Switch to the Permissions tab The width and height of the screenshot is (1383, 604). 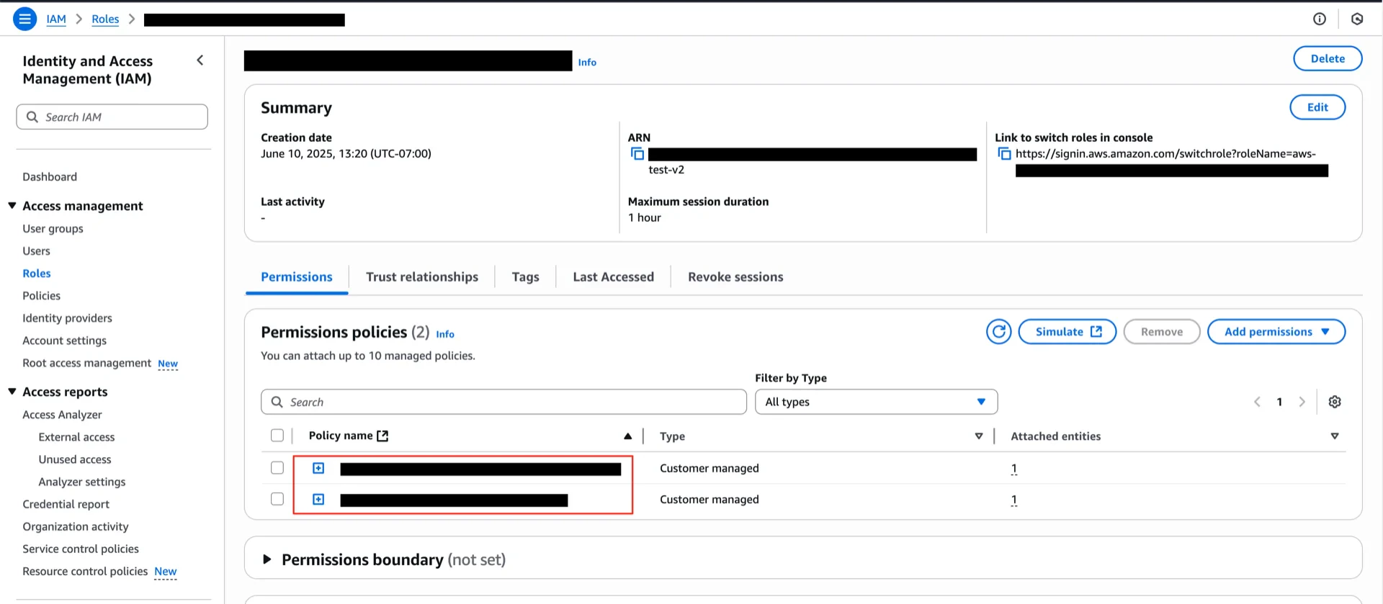point(297,277)
